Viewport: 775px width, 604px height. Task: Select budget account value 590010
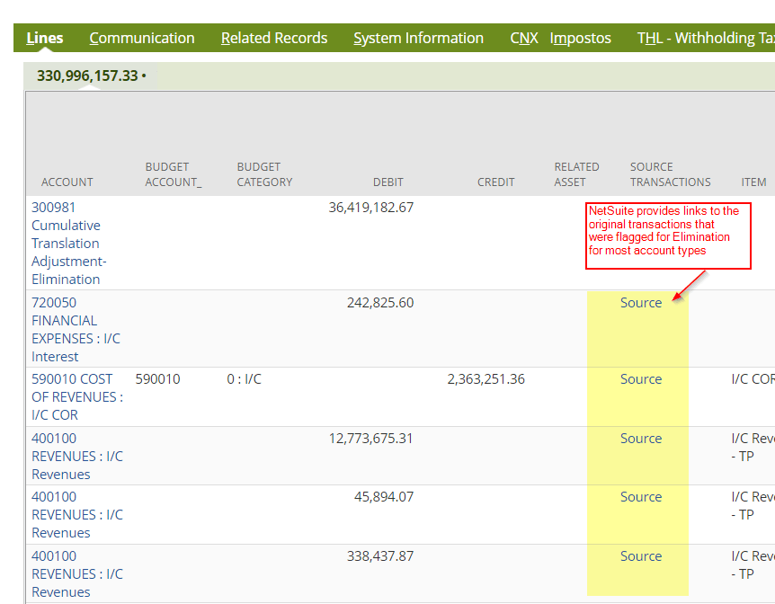(157, 379)
